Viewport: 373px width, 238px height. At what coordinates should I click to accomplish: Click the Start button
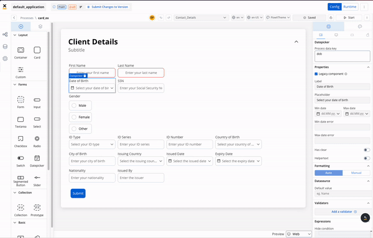coord(349,17)
